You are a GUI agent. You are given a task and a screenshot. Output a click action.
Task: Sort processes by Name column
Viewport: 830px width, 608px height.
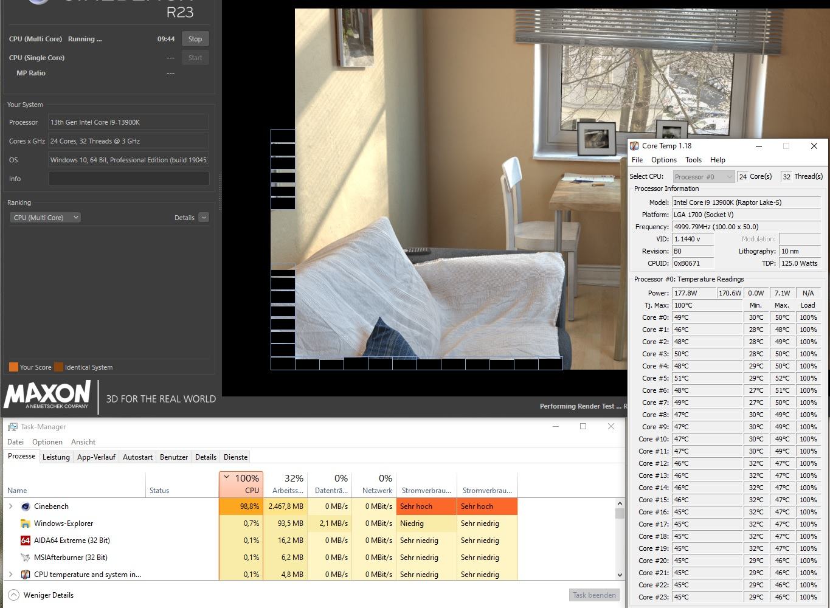75,485
